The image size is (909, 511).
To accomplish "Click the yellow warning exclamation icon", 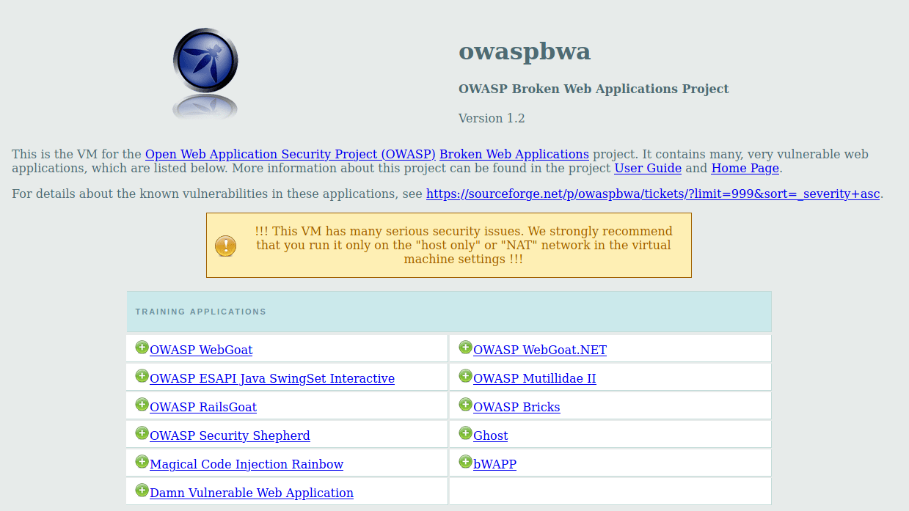I will [225, 246].
